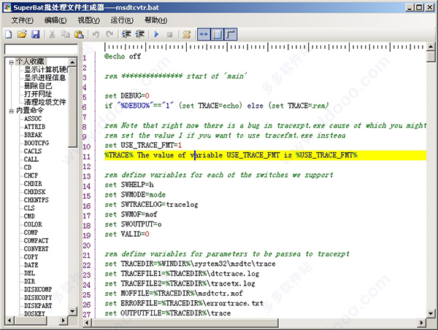Select the DISKPART command
This screenshot has height=330, width=438.
(x=38, y=305)
